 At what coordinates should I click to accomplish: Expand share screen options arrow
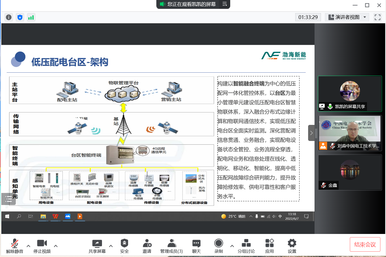pos(111,246)
